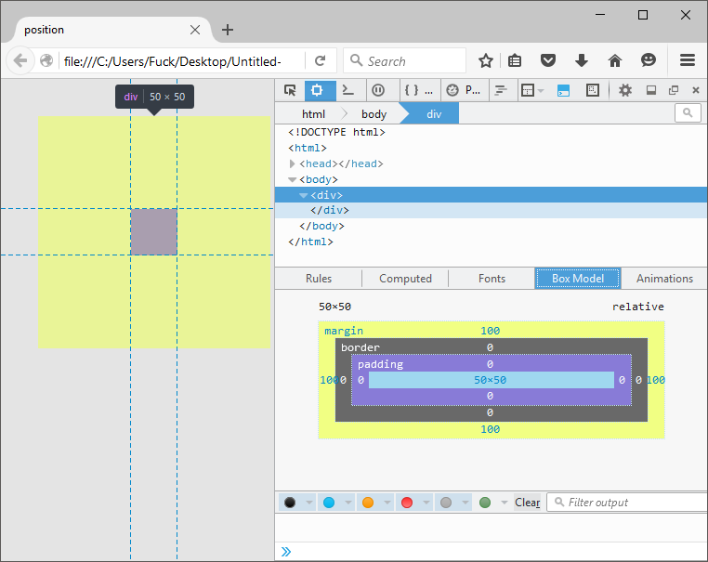Open the devtools settings gear

click(625, 90)
